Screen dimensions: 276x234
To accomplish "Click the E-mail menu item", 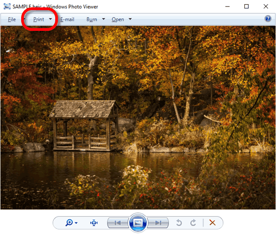I will (67, 19).
